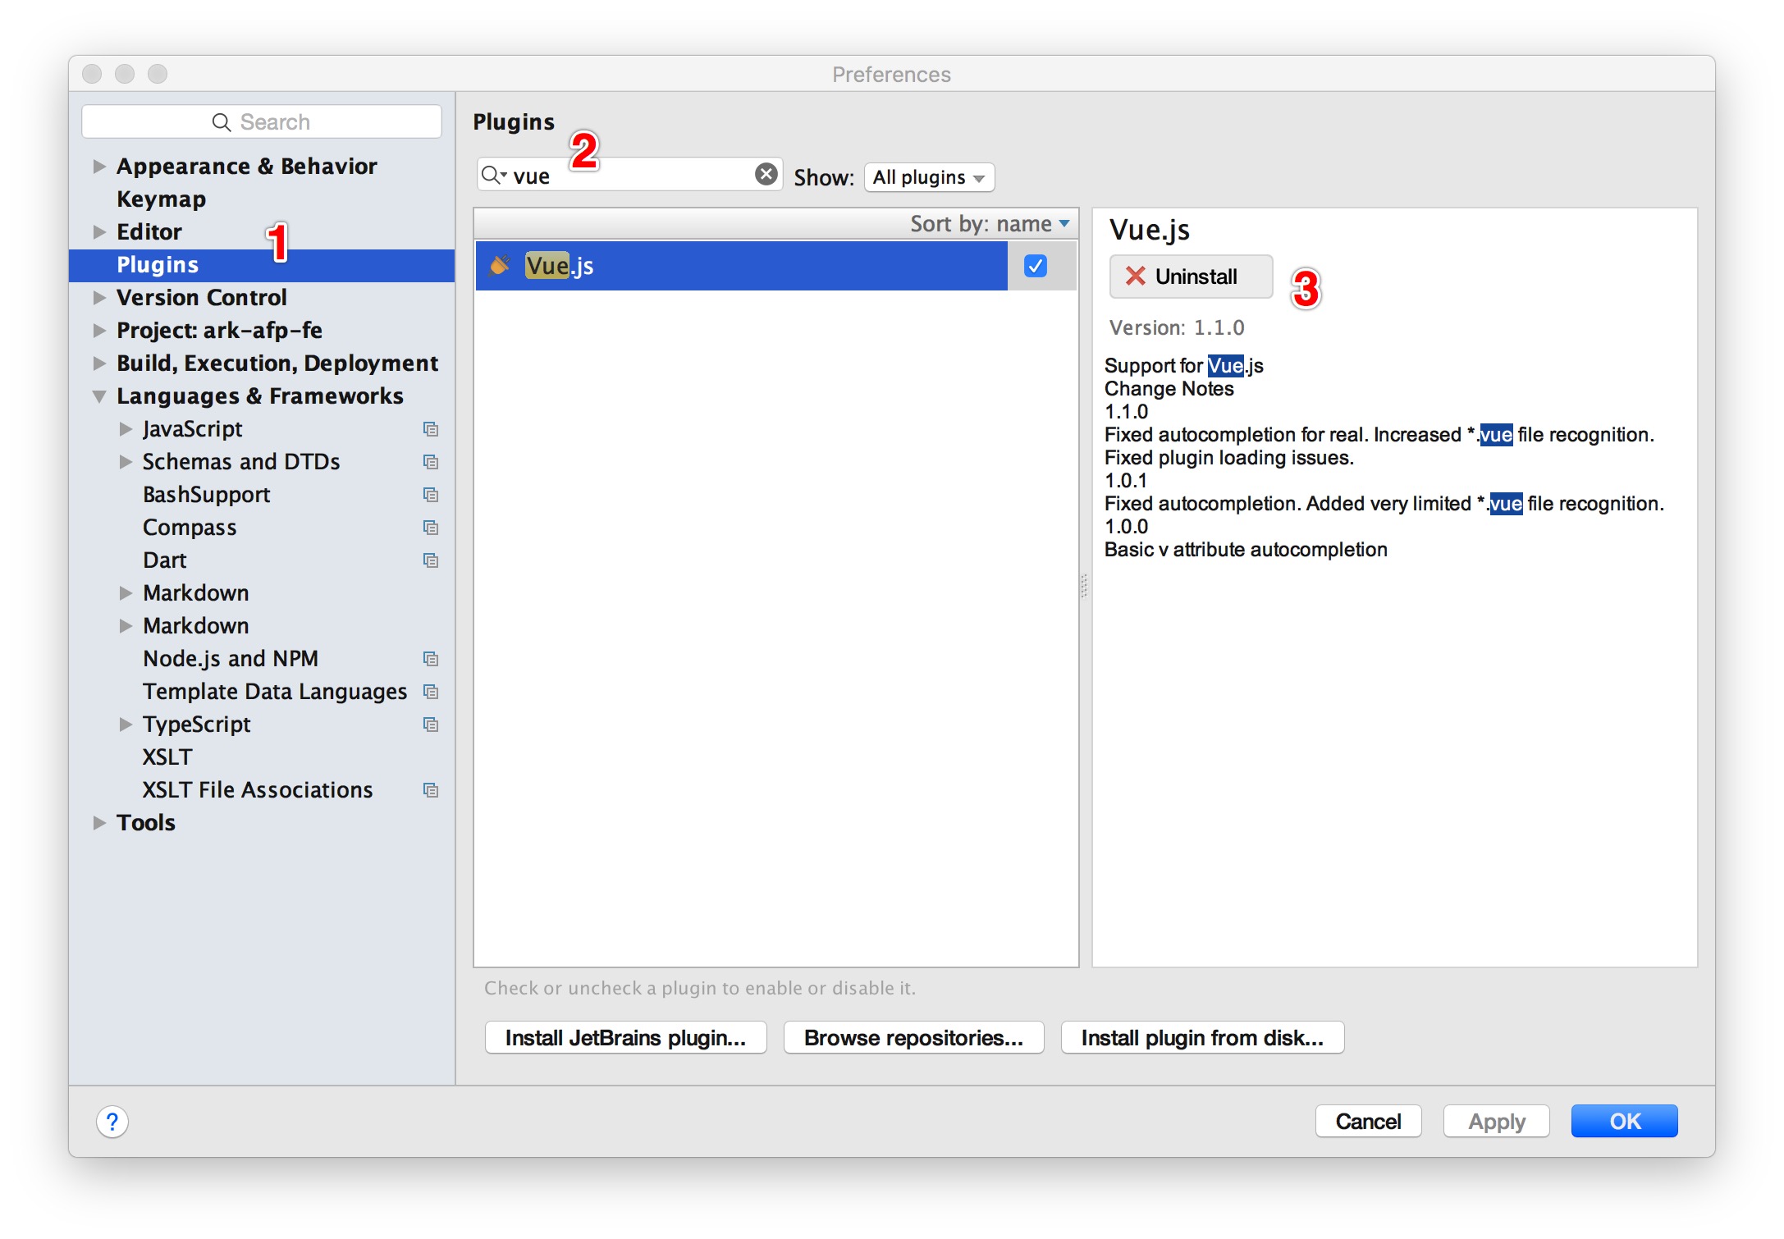Click project-level icon next to JavaScript
Image resolution: width=1784 pixels, height=1239 pixels.
click(x=431, y=429)
